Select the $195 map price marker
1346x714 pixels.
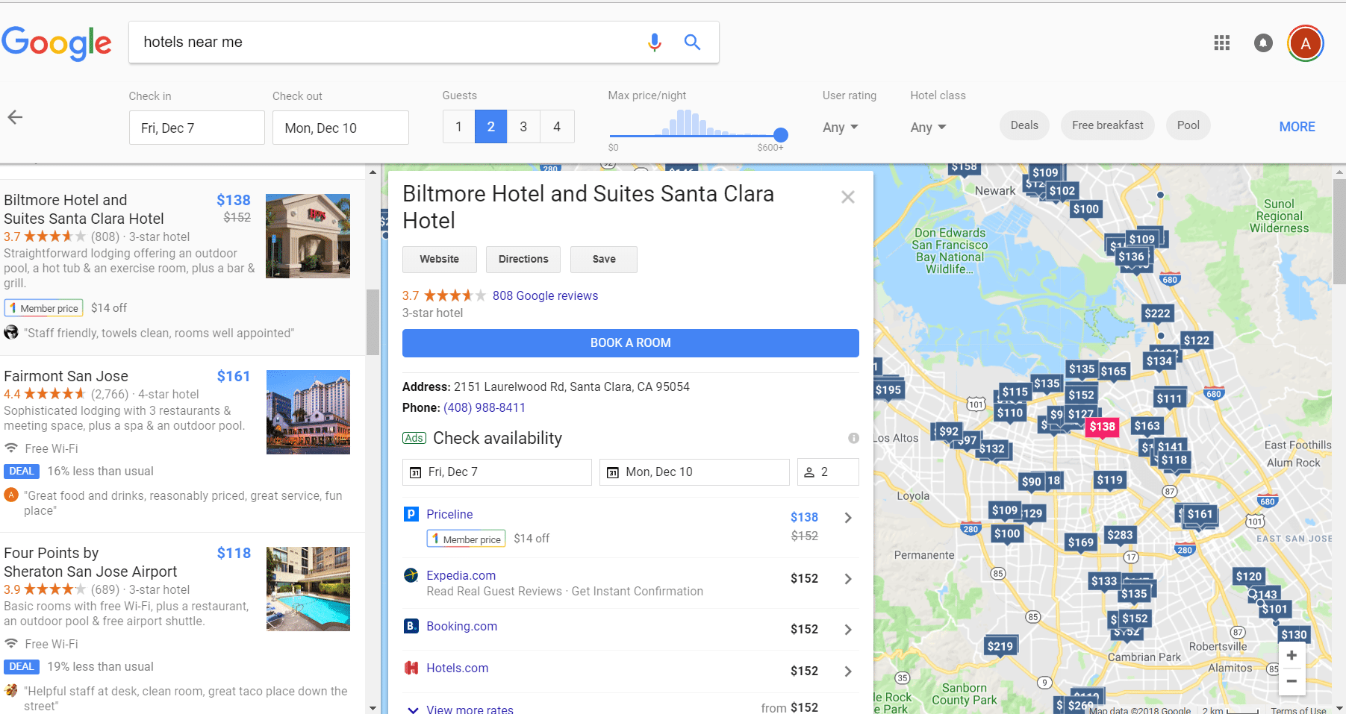tap(888, 389)
